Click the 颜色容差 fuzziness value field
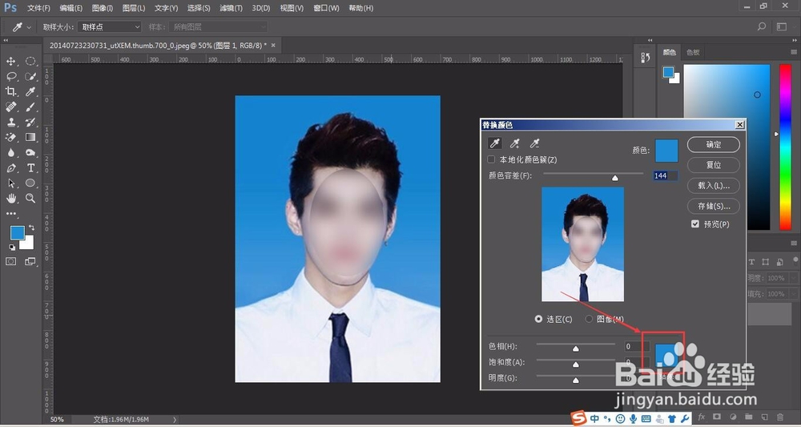801x427 pixels. (665, 175)
